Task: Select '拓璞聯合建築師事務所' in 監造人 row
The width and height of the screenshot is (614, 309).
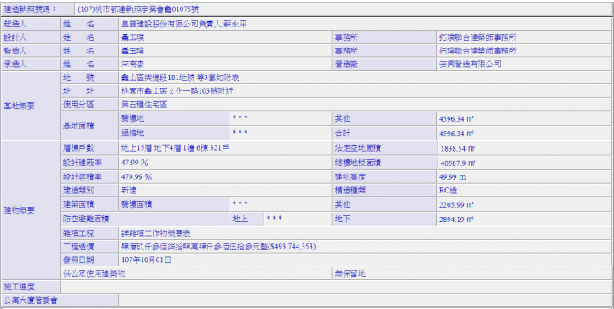Action: click(x=478, y=51)
